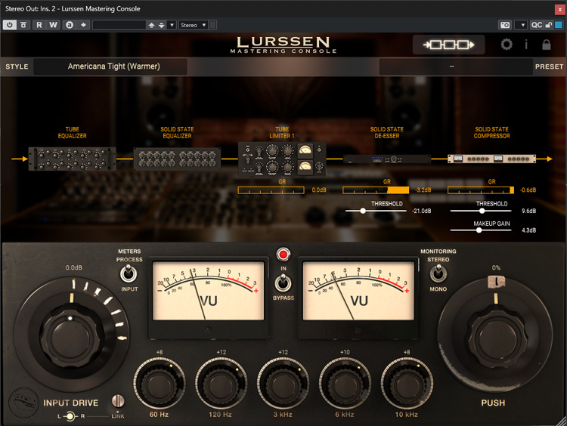
Task: Click the 120 Hz EQ knob
Action: [x=221, y=384]
